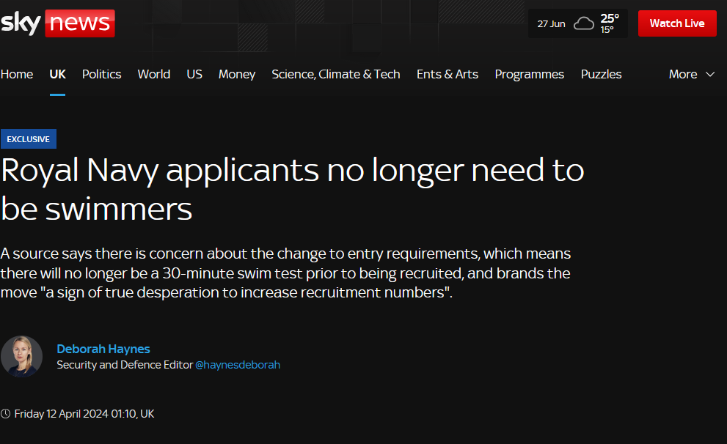Click the 25° high temperature reading
Viewport: 727px width, 444px height.
tap(609, 18)
